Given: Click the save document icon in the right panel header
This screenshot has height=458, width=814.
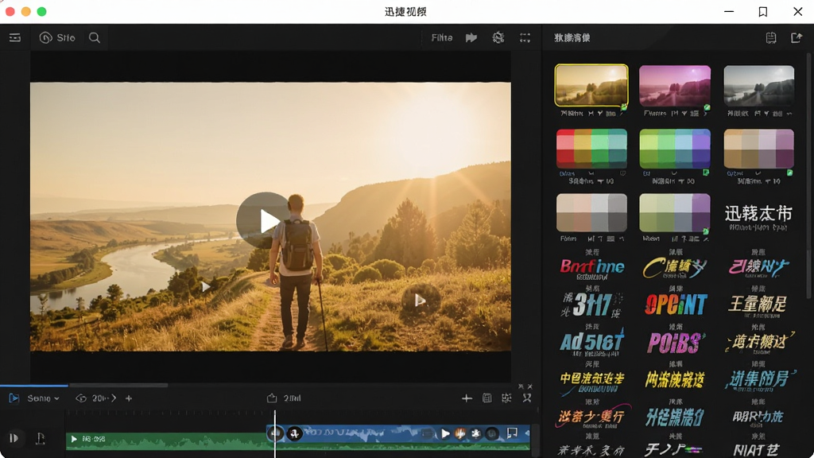Looking at the screenshot, I should pyautogui.click(x=771, y=38).
